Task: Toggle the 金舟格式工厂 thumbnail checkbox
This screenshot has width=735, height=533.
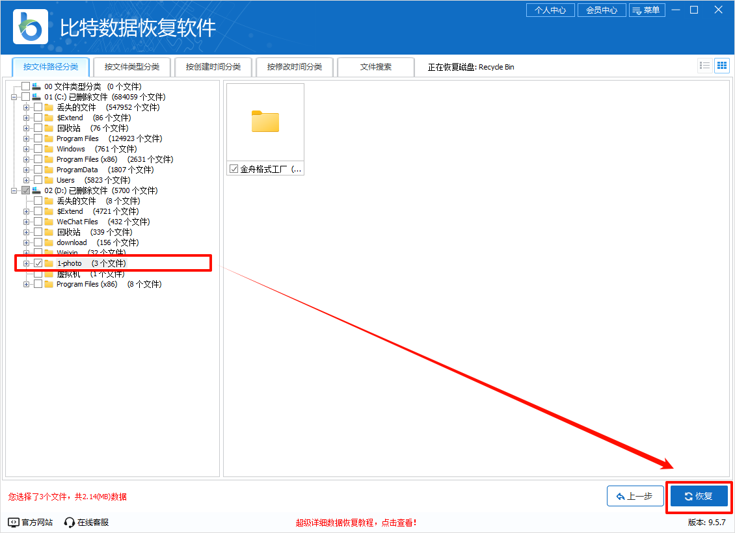Action: point(234,169)
